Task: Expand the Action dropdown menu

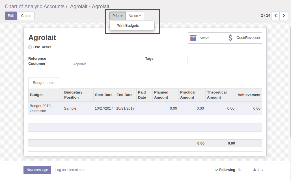Action: pos(135,16)
